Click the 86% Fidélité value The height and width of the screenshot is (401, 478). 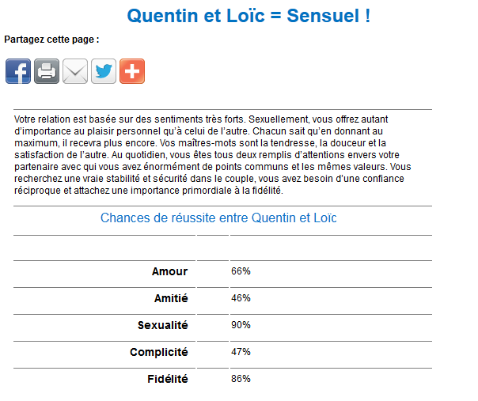tap(241, 379)
